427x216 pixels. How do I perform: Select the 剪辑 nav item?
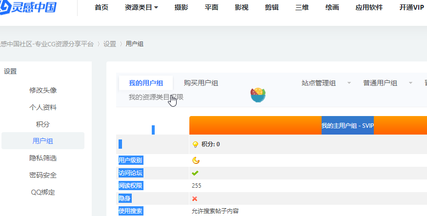coord(272,7)
